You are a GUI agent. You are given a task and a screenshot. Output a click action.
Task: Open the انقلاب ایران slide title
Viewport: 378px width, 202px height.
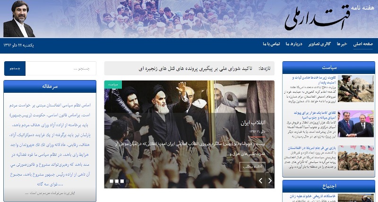pos(253,122)
